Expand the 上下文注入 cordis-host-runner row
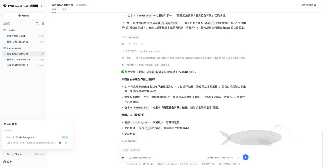The width and height of the screenshot is (323, 167). pyautogui.click(x=141, y=51)
